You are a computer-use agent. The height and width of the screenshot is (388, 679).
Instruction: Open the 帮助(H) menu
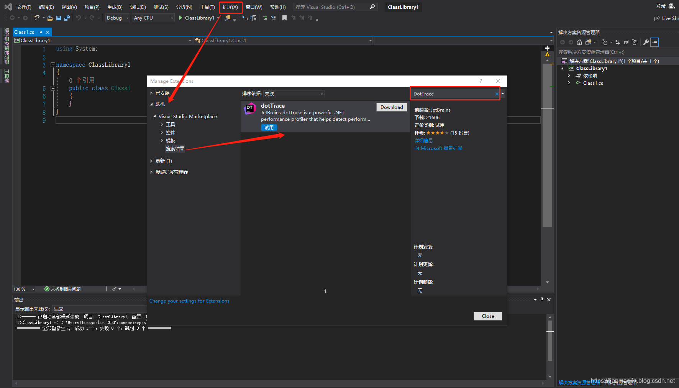(278, 7)
